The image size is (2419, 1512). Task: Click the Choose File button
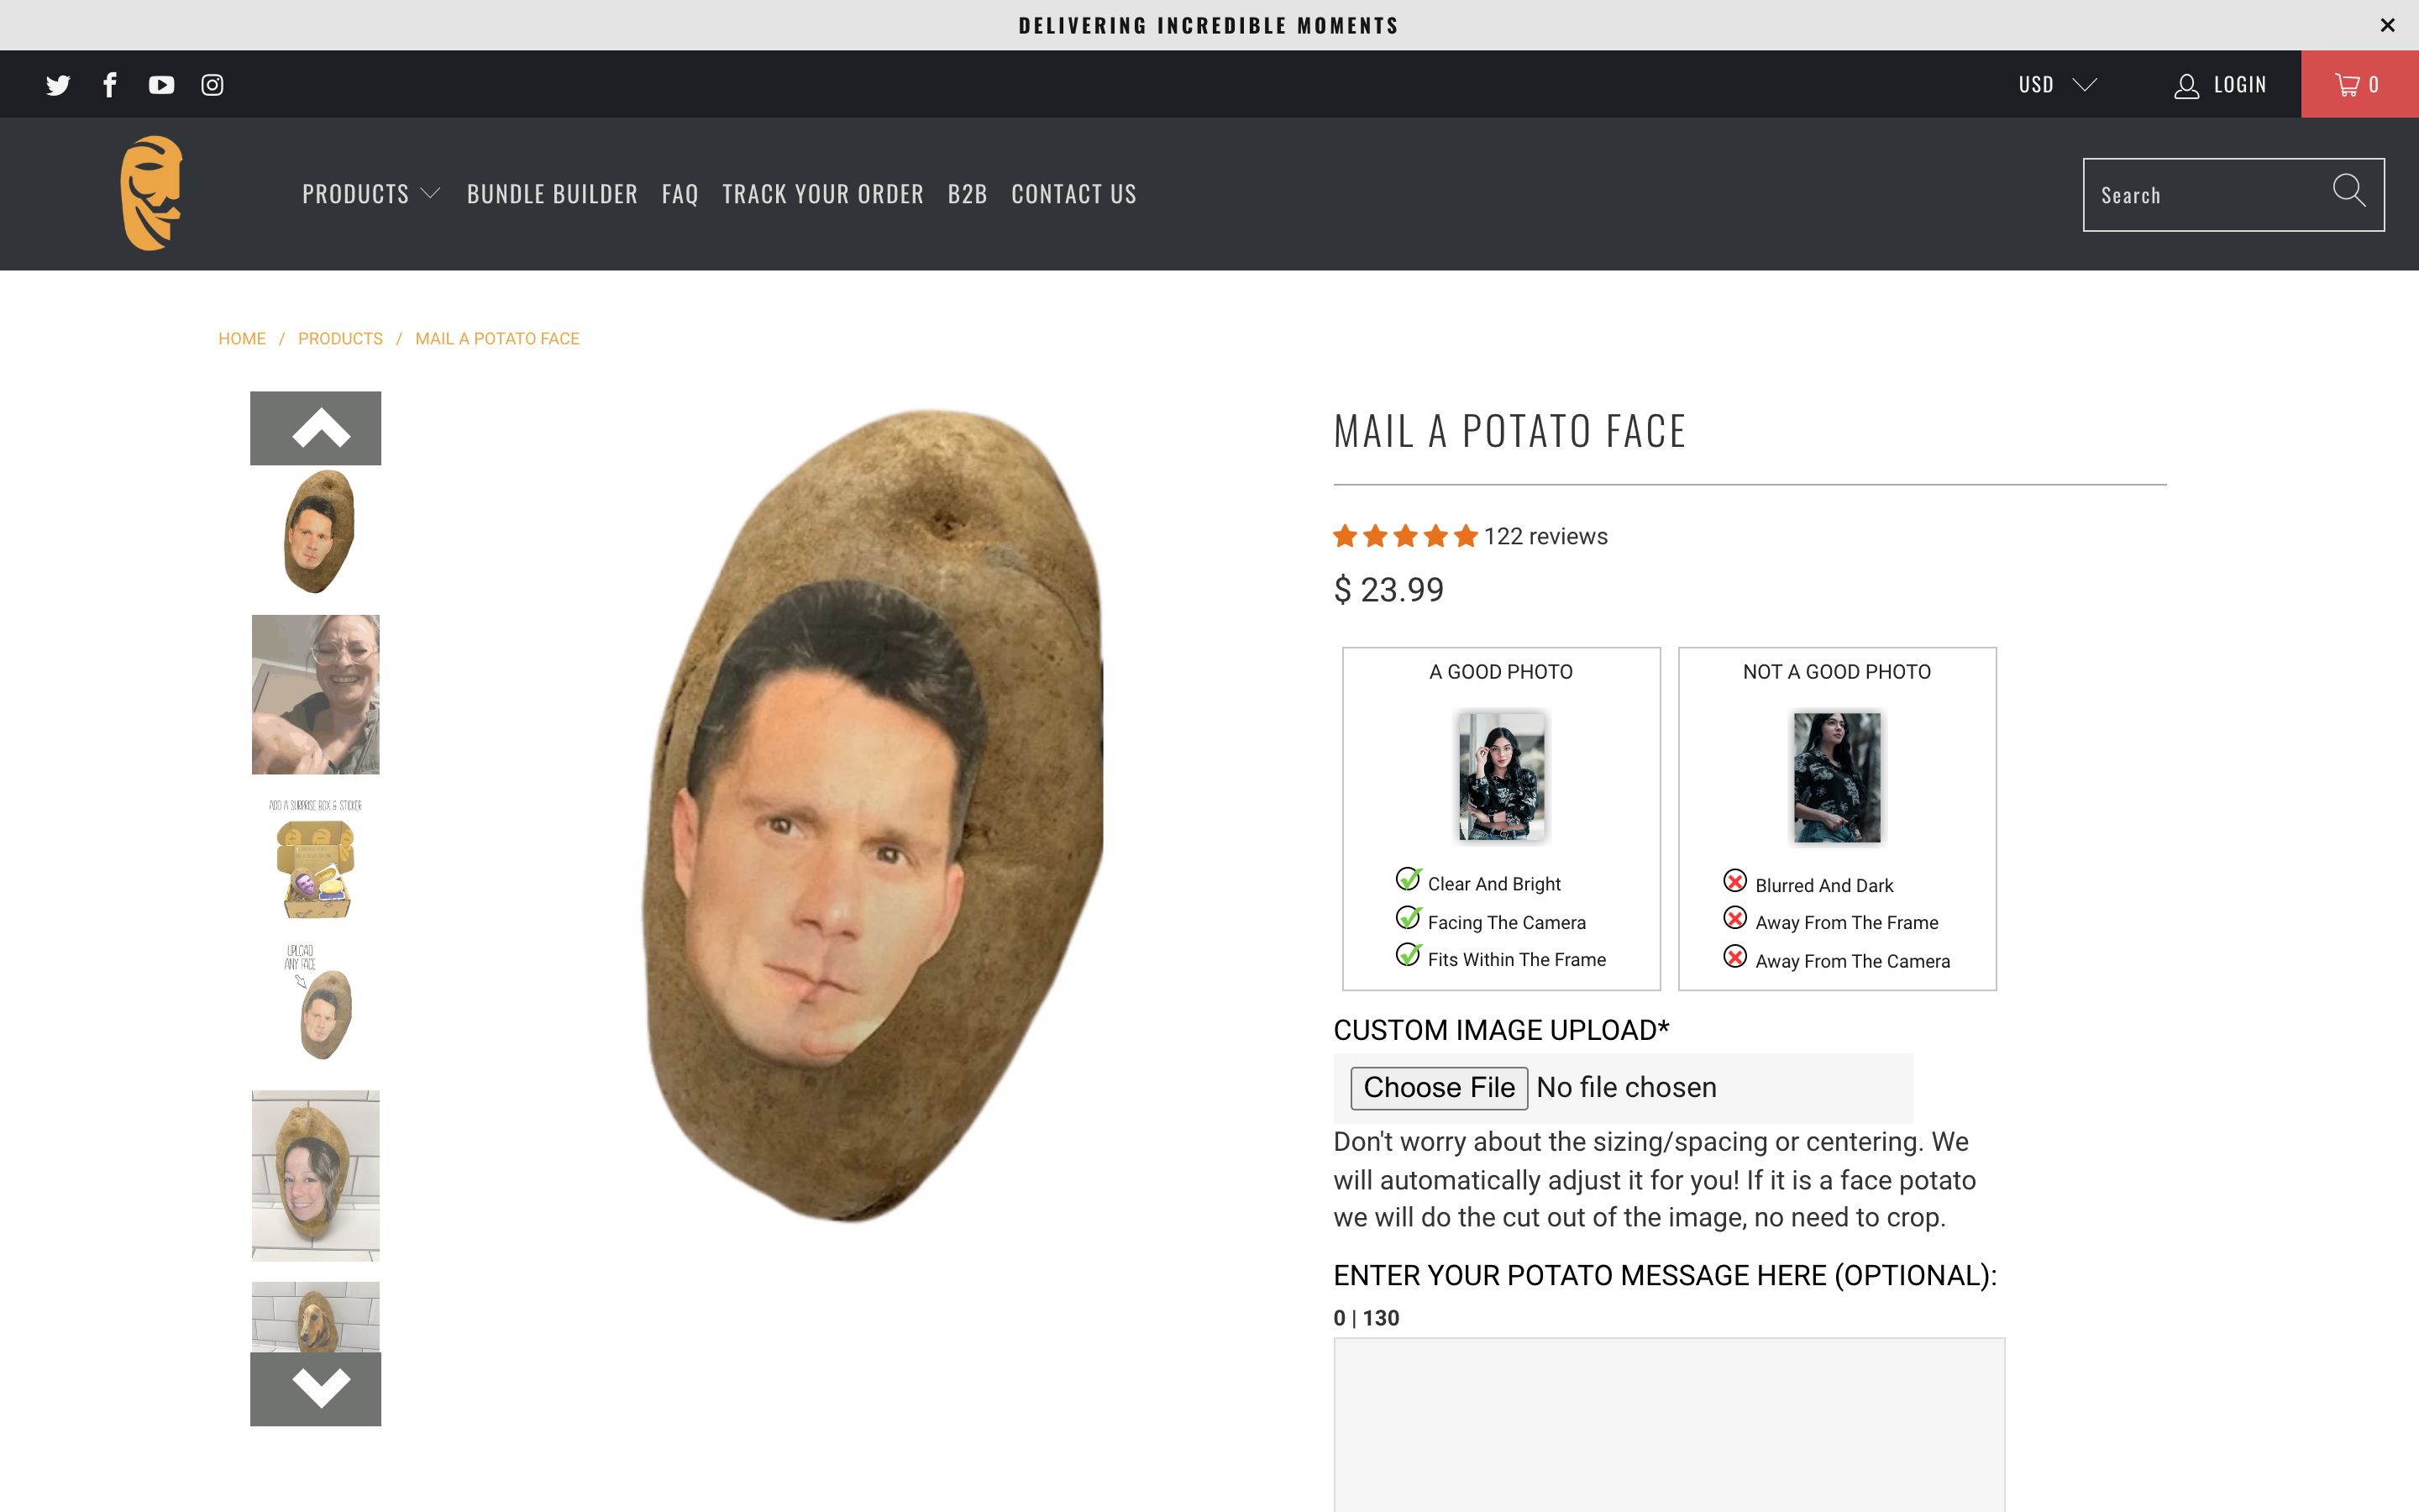click(x=1439, y=1087)
